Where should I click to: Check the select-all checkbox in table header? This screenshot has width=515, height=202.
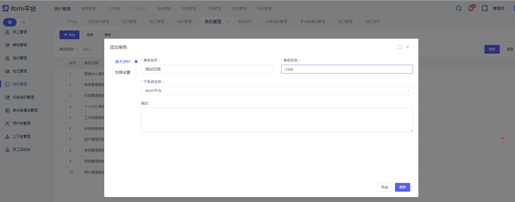[x=60, y=63]
